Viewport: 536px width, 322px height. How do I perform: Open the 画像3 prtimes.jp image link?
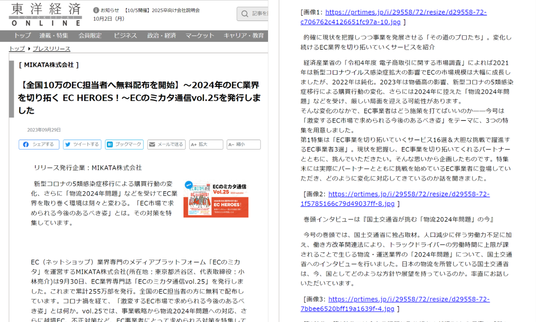395,304
